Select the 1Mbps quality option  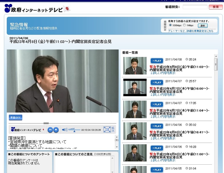[184, 25]
